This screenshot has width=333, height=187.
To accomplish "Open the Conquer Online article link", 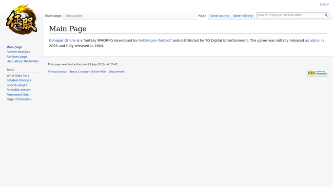I will 62,40.
